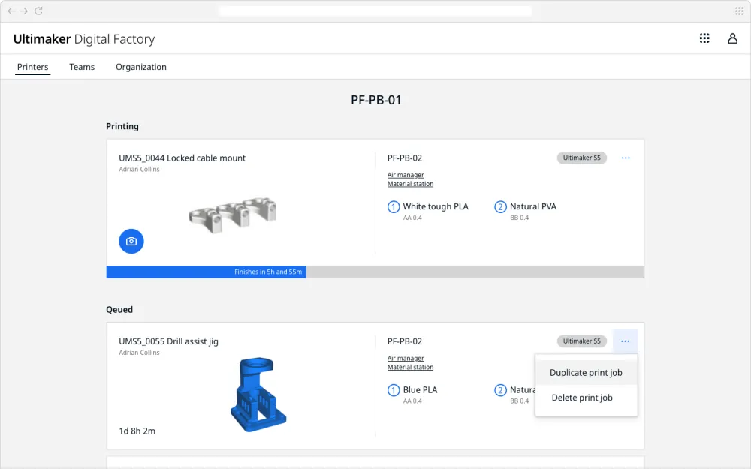Click the browser forward arrow
751x469 pixels.
tap(24, 11)
